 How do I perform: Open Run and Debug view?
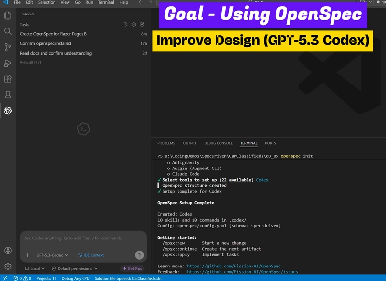pyautogui.click(x=8, y=63)
